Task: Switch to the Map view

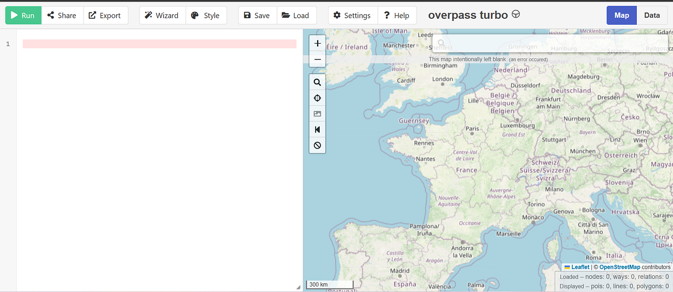Action: pyautogui.click(x=621, y=15)
